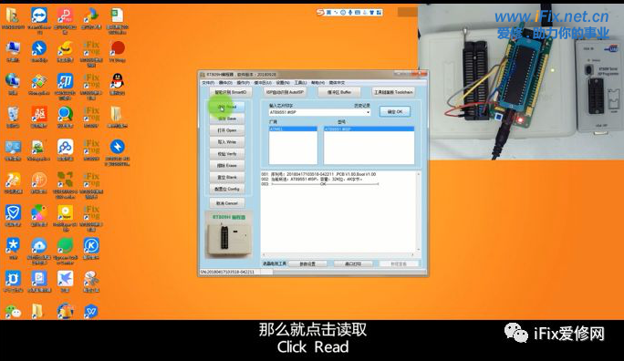The image size is (624, 361).
Task: Open the Buffer (U) menu
Action: click(x=263, y=83)
